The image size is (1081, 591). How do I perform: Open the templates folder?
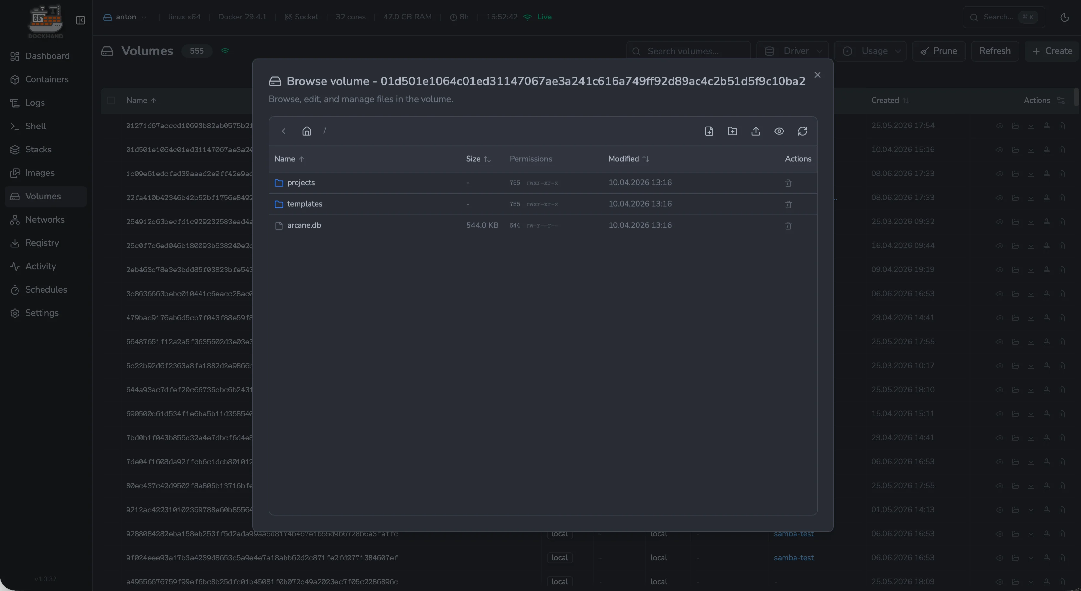point(305,204)
